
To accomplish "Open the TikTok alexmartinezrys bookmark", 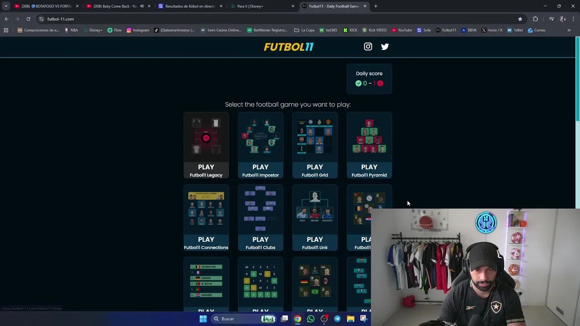I will (x=174, y=30).
